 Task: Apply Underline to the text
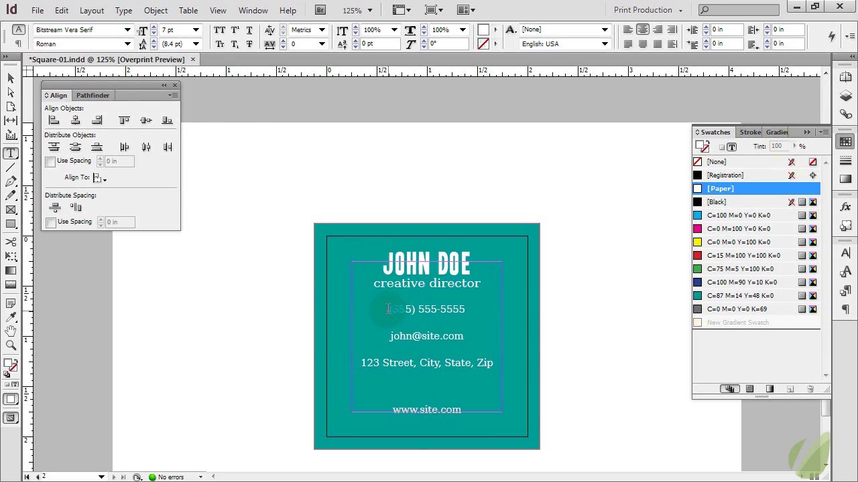pos(249,30)
